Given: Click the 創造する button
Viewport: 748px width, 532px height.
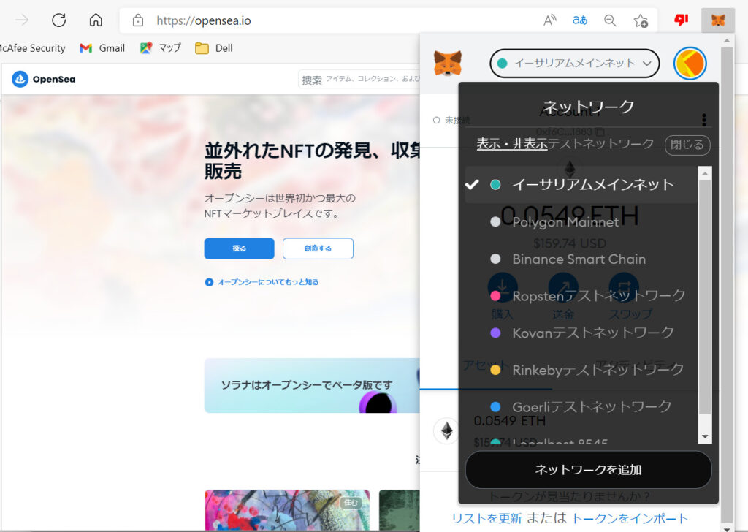Looking at the screenshot, I should click(x=318, y=248).
